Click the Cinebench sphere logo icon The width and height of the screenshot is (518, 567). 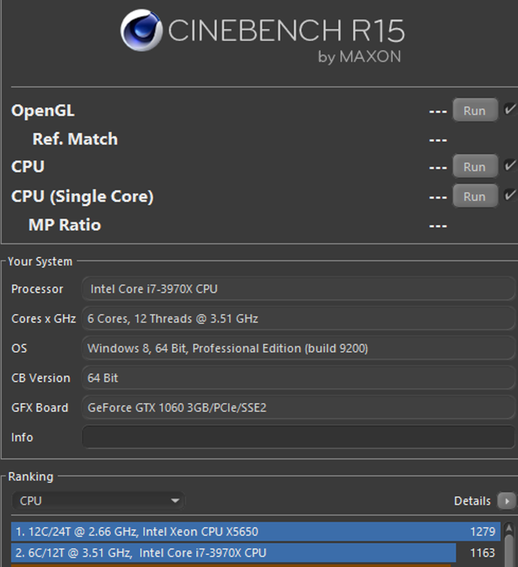coord(141,30)
